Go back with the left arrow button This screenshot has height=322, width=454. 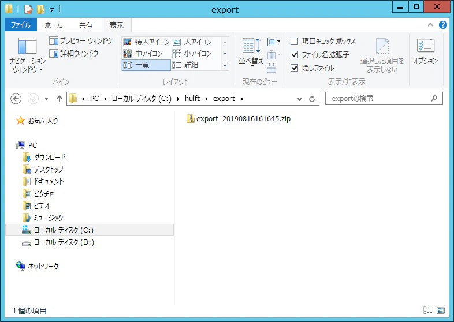(16, 99)
